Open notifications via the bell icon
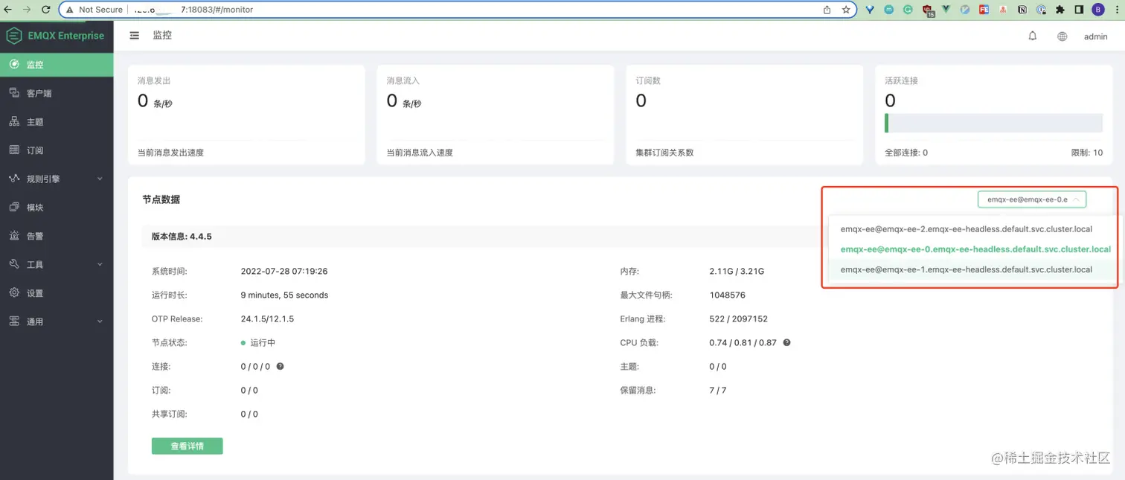The height and width of the screenshot is (480, 1125). 1032,35
